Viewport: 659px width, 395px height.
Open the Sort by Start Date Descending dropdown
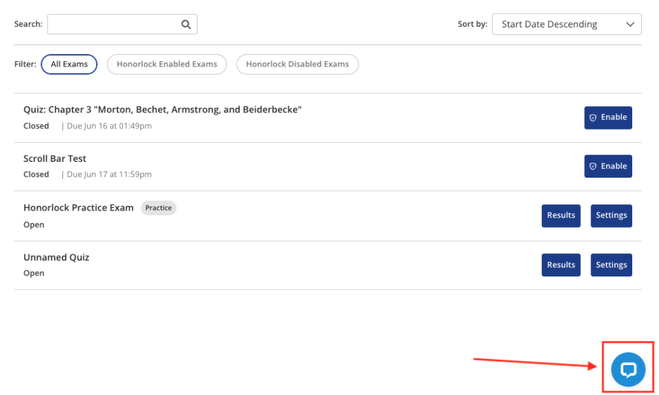pos(566,25)
